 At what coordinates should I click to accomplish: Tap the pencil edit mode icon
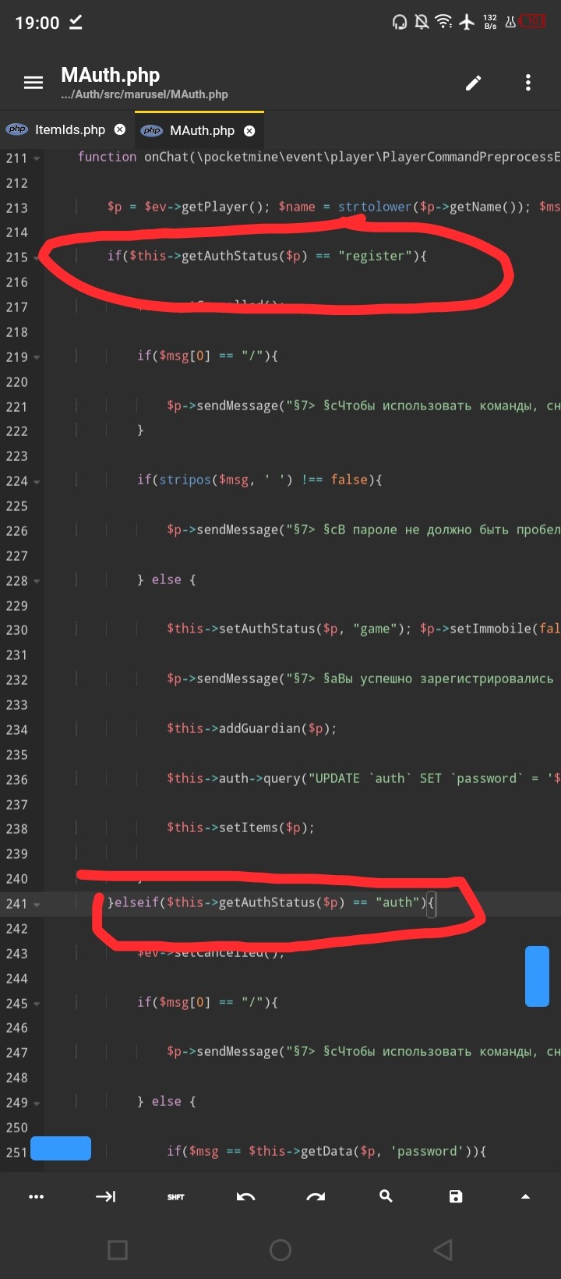pos(473,83)
